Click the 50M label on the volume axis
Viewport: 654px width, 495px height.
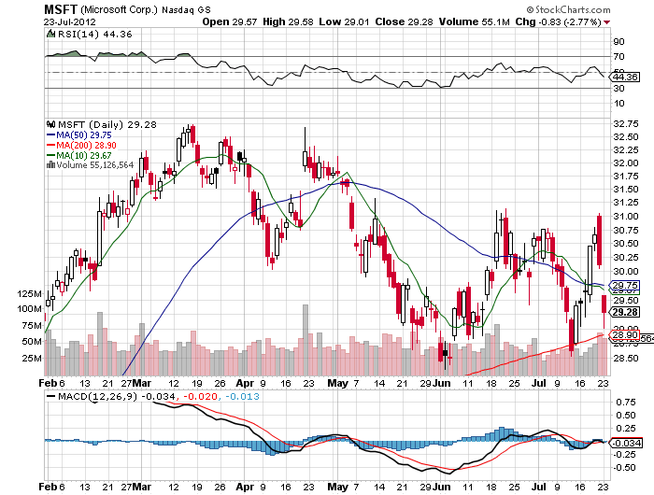tap(32, 341)
